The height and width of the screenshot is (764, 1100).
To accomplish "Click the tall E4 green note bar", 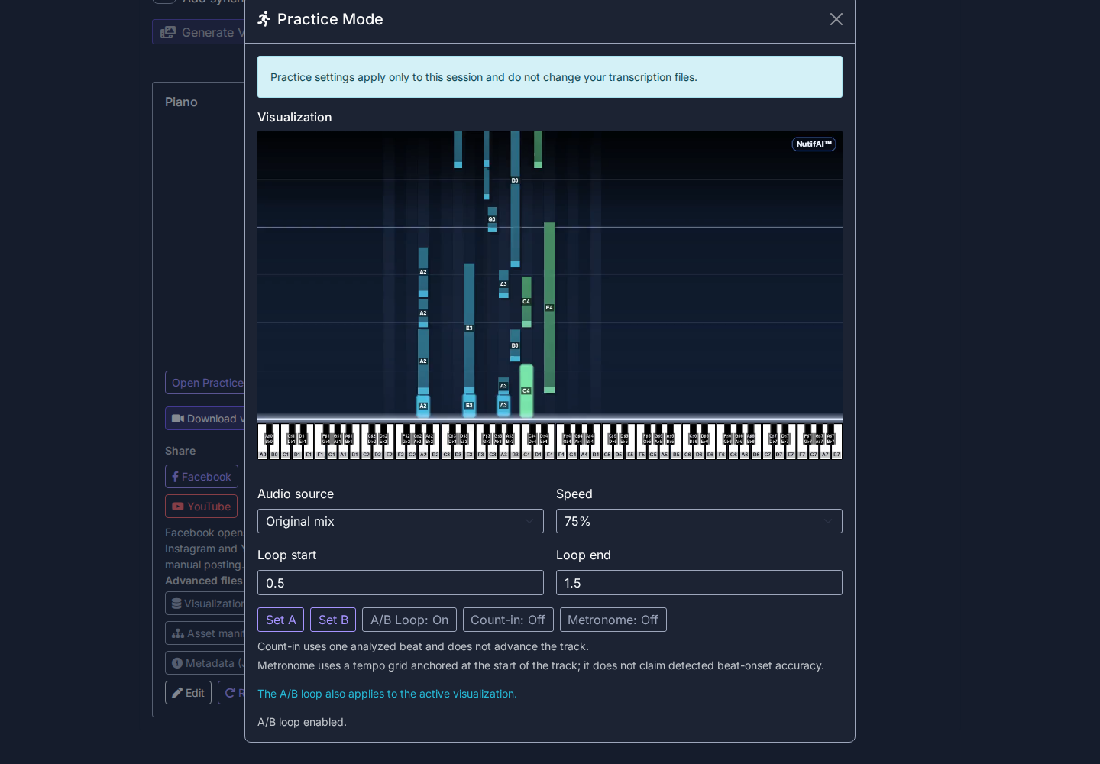I will point(549,307).
